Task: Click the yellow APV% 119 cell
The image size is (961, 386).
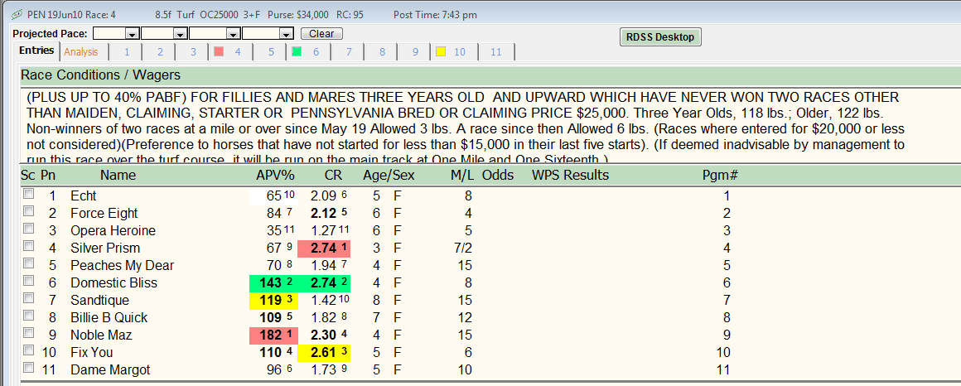Action: click(273, 300)
